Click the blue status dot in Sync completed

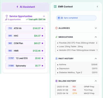[x=59, y=18]
